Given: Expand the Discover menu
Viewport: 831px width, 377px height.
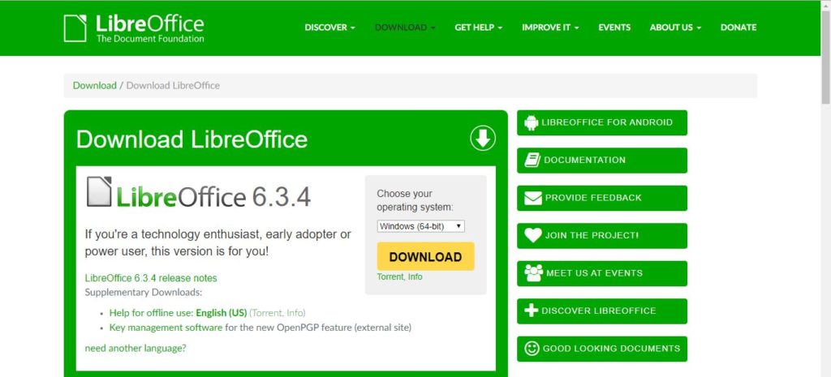Looking at the screenshot, I should pos(329,28).
